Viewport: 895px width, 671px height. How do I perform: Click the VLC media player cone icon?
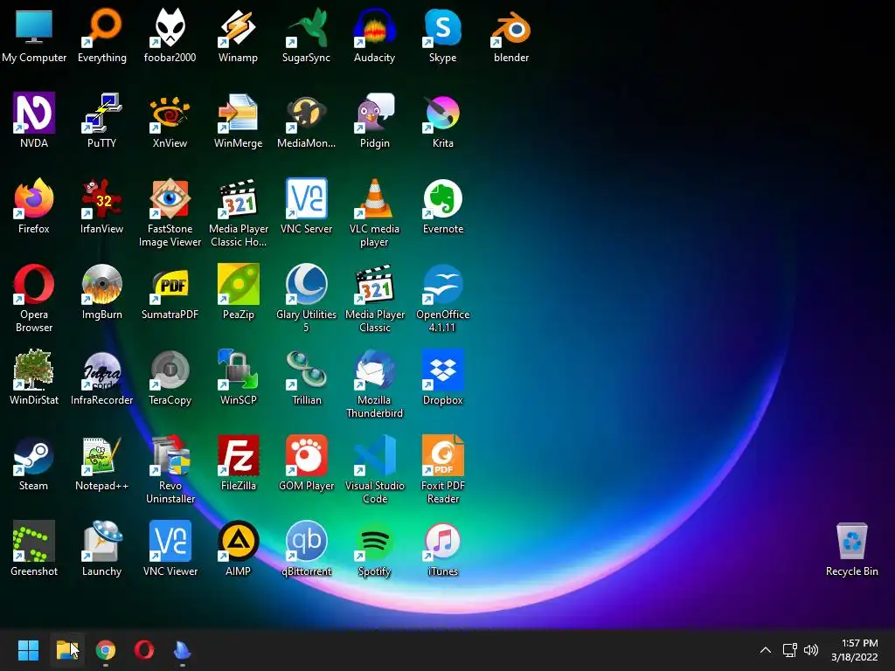pyautogui.click(x=374, y=198)
